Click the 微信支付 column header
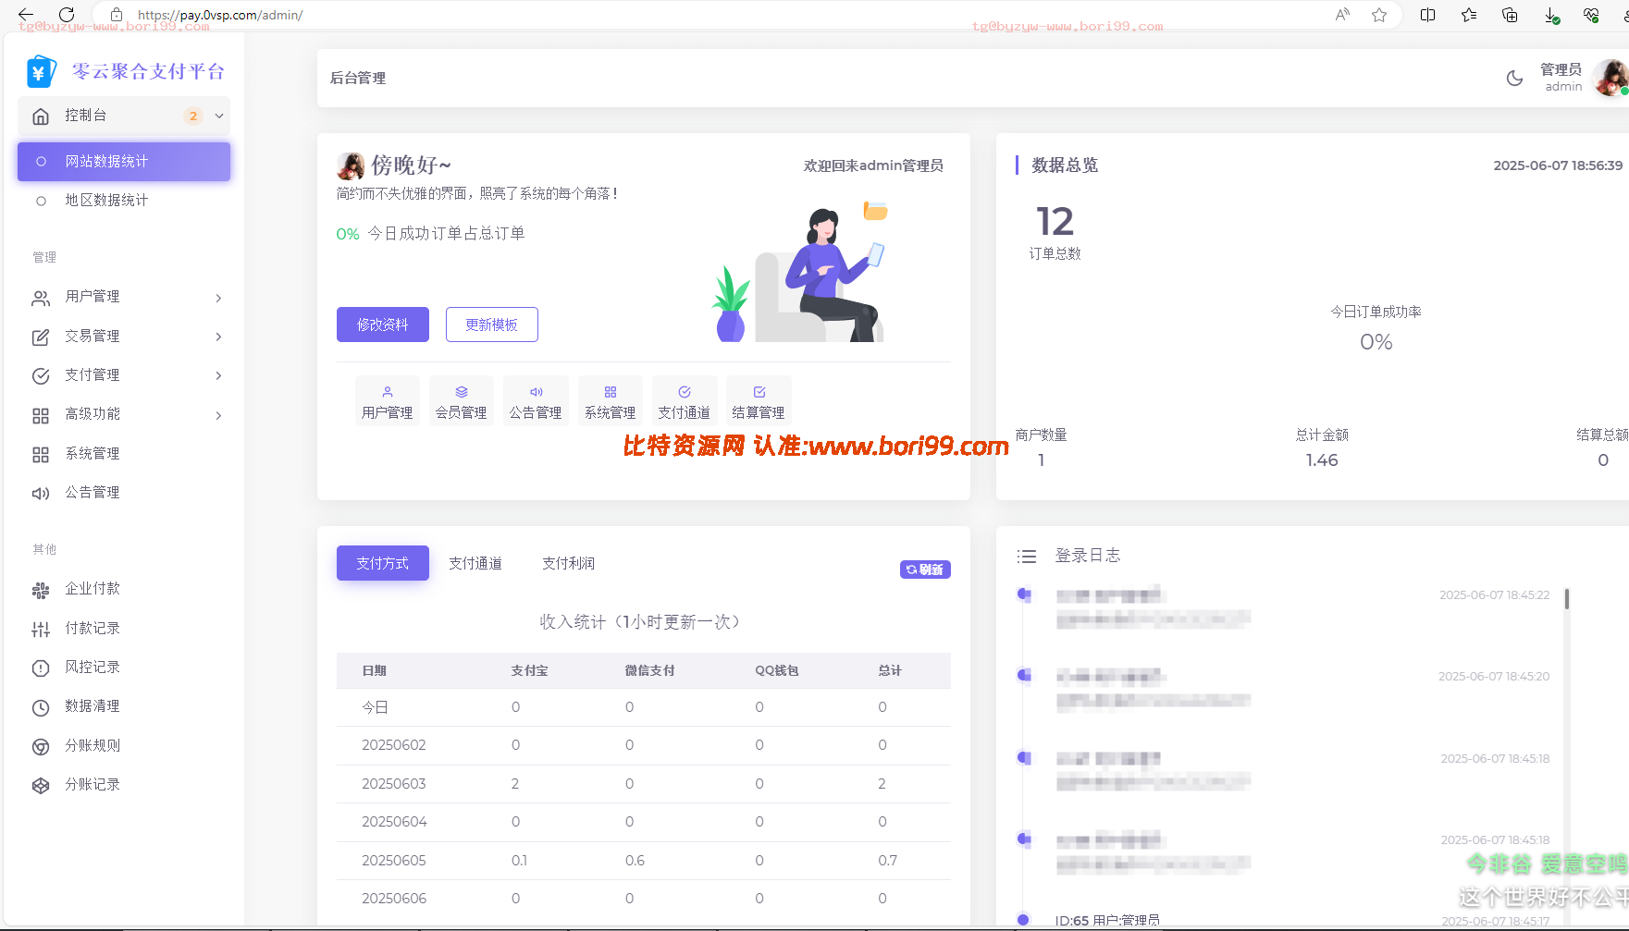The height and width of the screenshot is (931, 1629). [x=650, y=671]
